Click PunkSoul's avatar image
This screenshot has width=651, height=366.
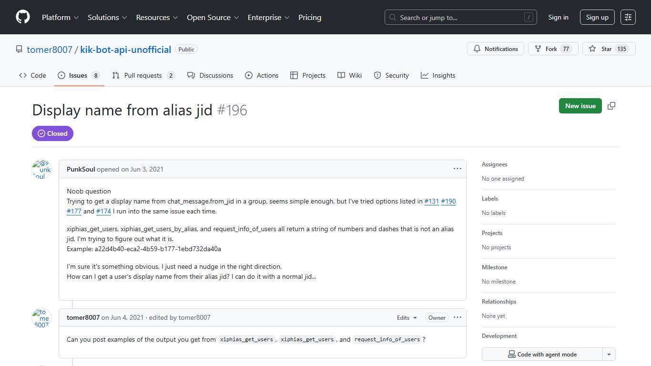coord(41,169)
